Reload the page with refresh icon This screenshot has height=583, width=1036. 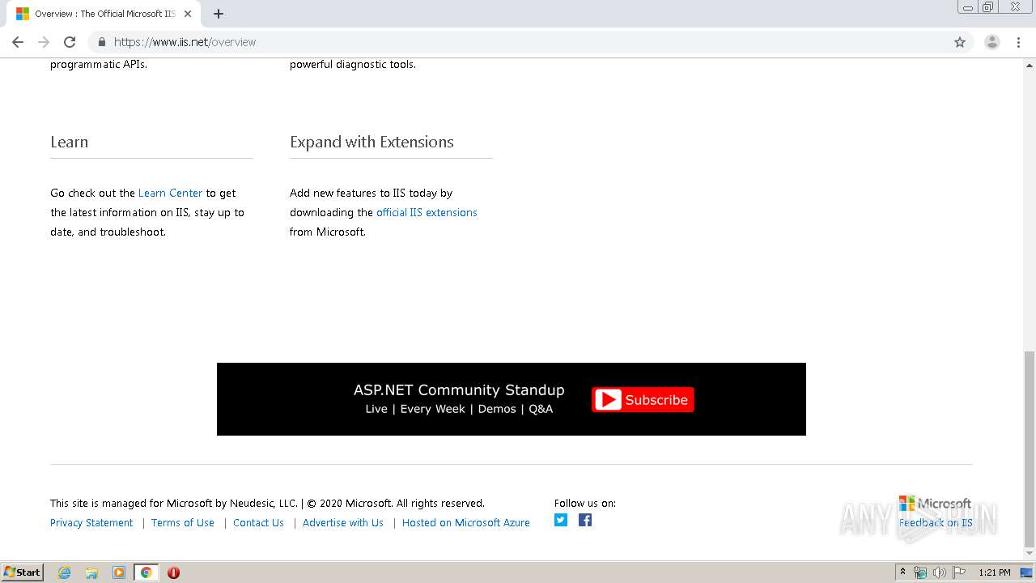coord(70,42)
